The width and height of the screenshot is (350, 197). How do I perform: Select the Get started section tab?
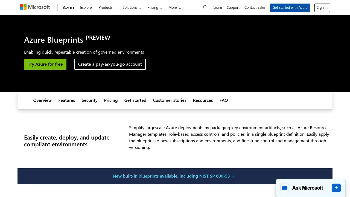135,100
